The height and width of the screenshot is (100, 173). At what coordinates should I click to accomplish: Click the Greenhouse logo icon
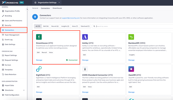[x=39, y=37]
